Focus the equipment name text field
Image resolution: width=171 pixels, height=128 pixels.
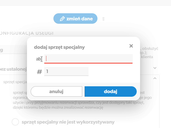88,59
